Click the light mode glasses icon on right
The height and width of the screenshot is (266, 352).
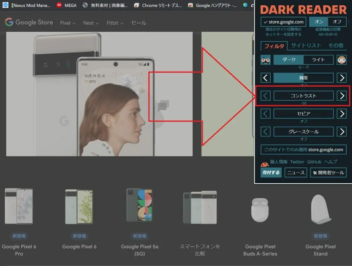tap(341, 60)
